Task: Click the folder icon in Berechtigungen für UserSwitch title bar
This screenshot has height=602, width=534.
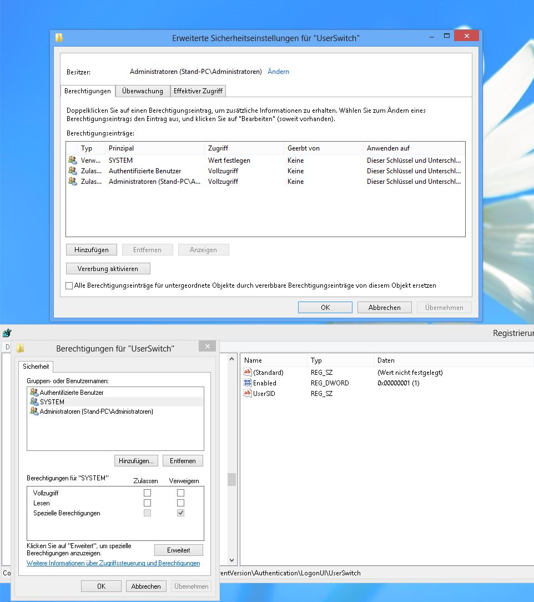Action: tap(21, 348)
